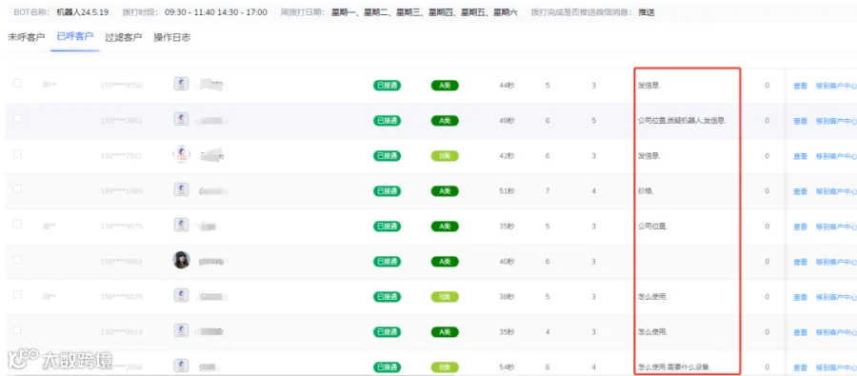Open the 过滤客户 tab
Viewport: 857px width, 376px height.
pos(124,38)
